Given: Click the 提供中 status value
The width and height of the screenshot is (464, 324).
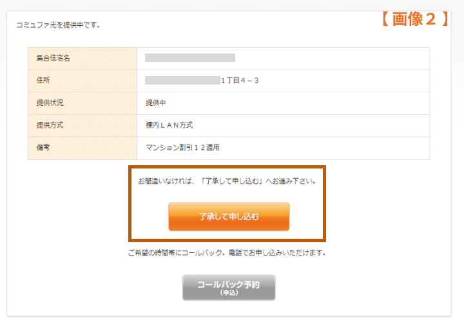Looking at the screenshot, I should (156, 103).
